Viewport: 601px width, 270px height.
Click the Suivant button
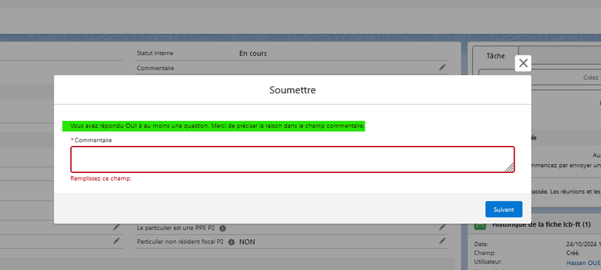503,210
